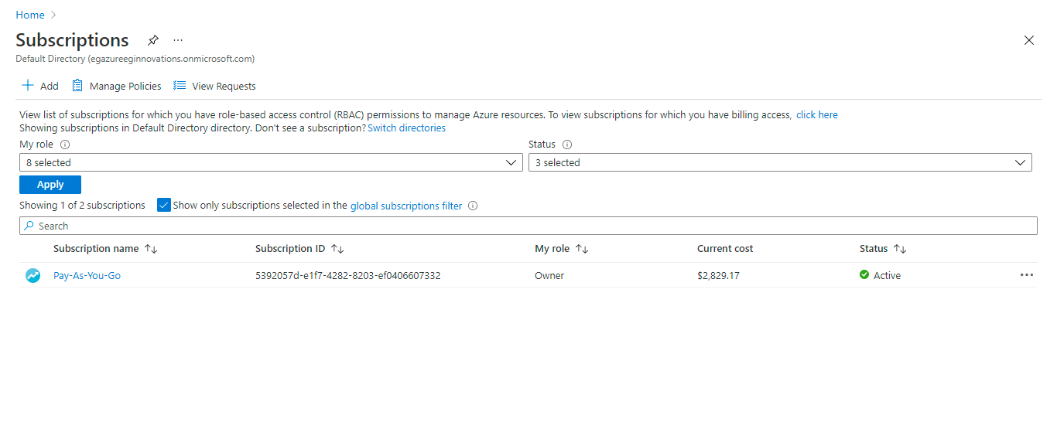Uncheck show only selected subscriptions checkbox

(x=163, y=205)
